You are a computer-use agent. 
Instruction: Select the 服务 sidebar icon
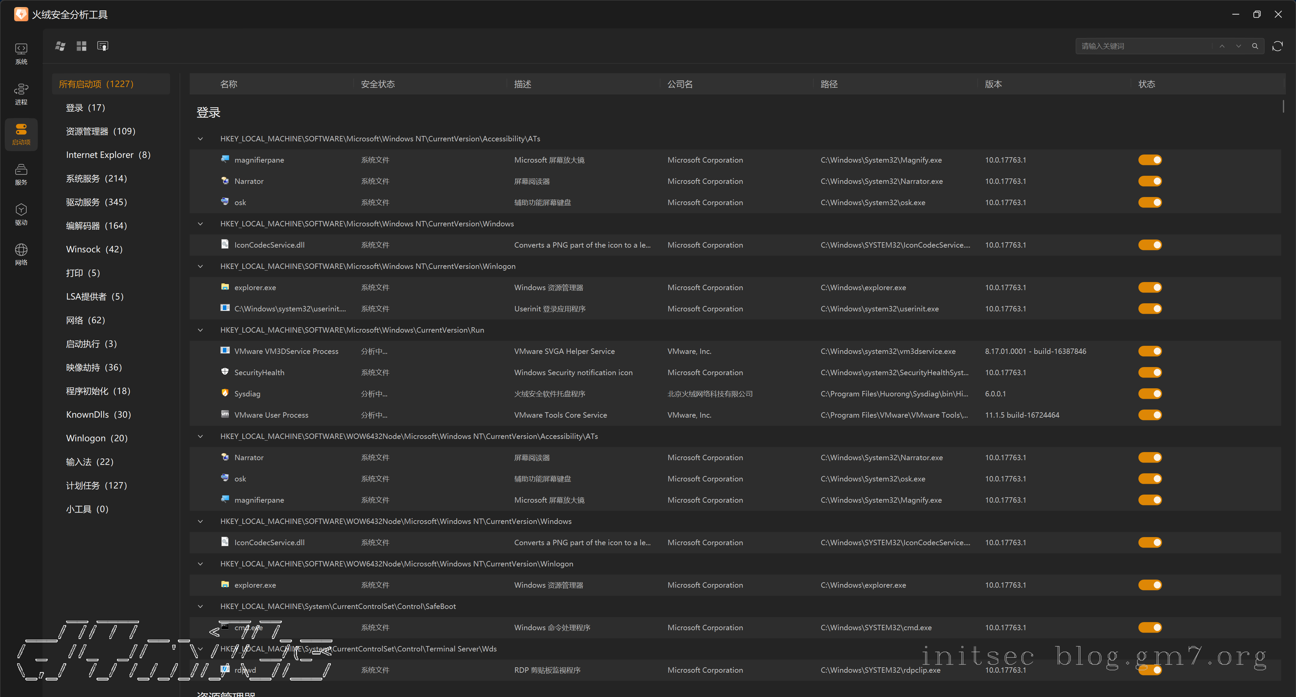21,174
